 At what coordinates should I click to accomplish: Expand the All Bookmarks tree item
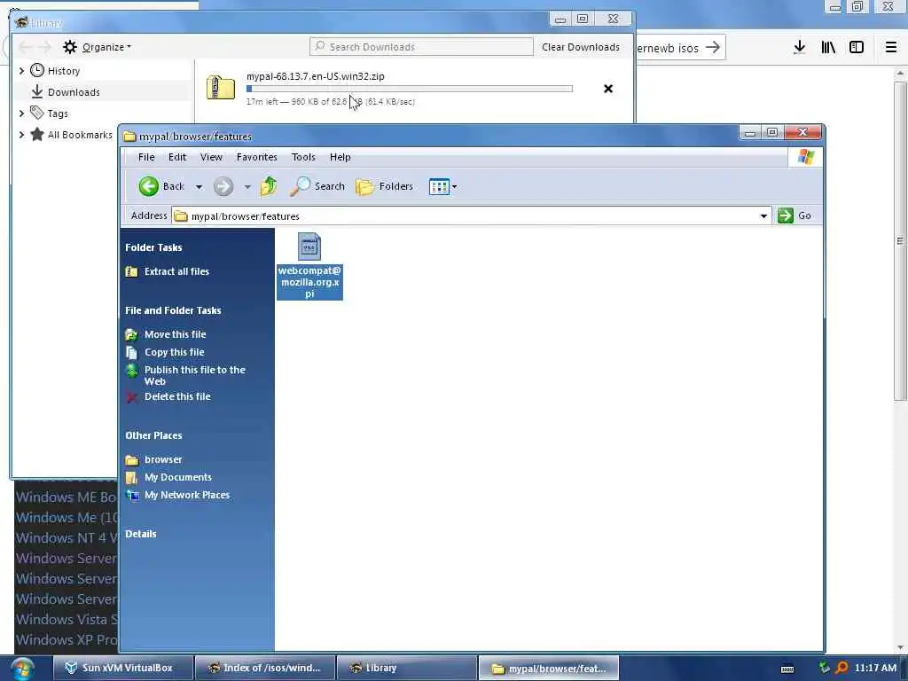pos(21,135)
